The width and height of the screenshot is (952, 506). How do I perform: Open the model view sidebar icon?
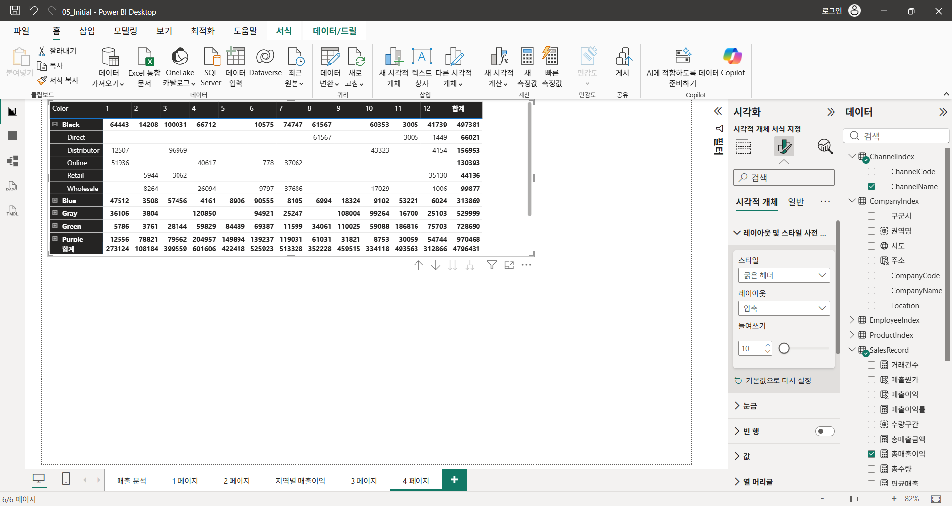[13, 161]
